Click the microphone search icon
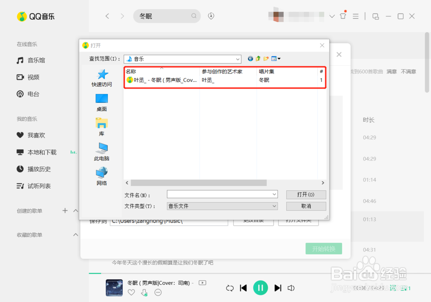This screenshot has height=302, width=431. tap(211, 16)
